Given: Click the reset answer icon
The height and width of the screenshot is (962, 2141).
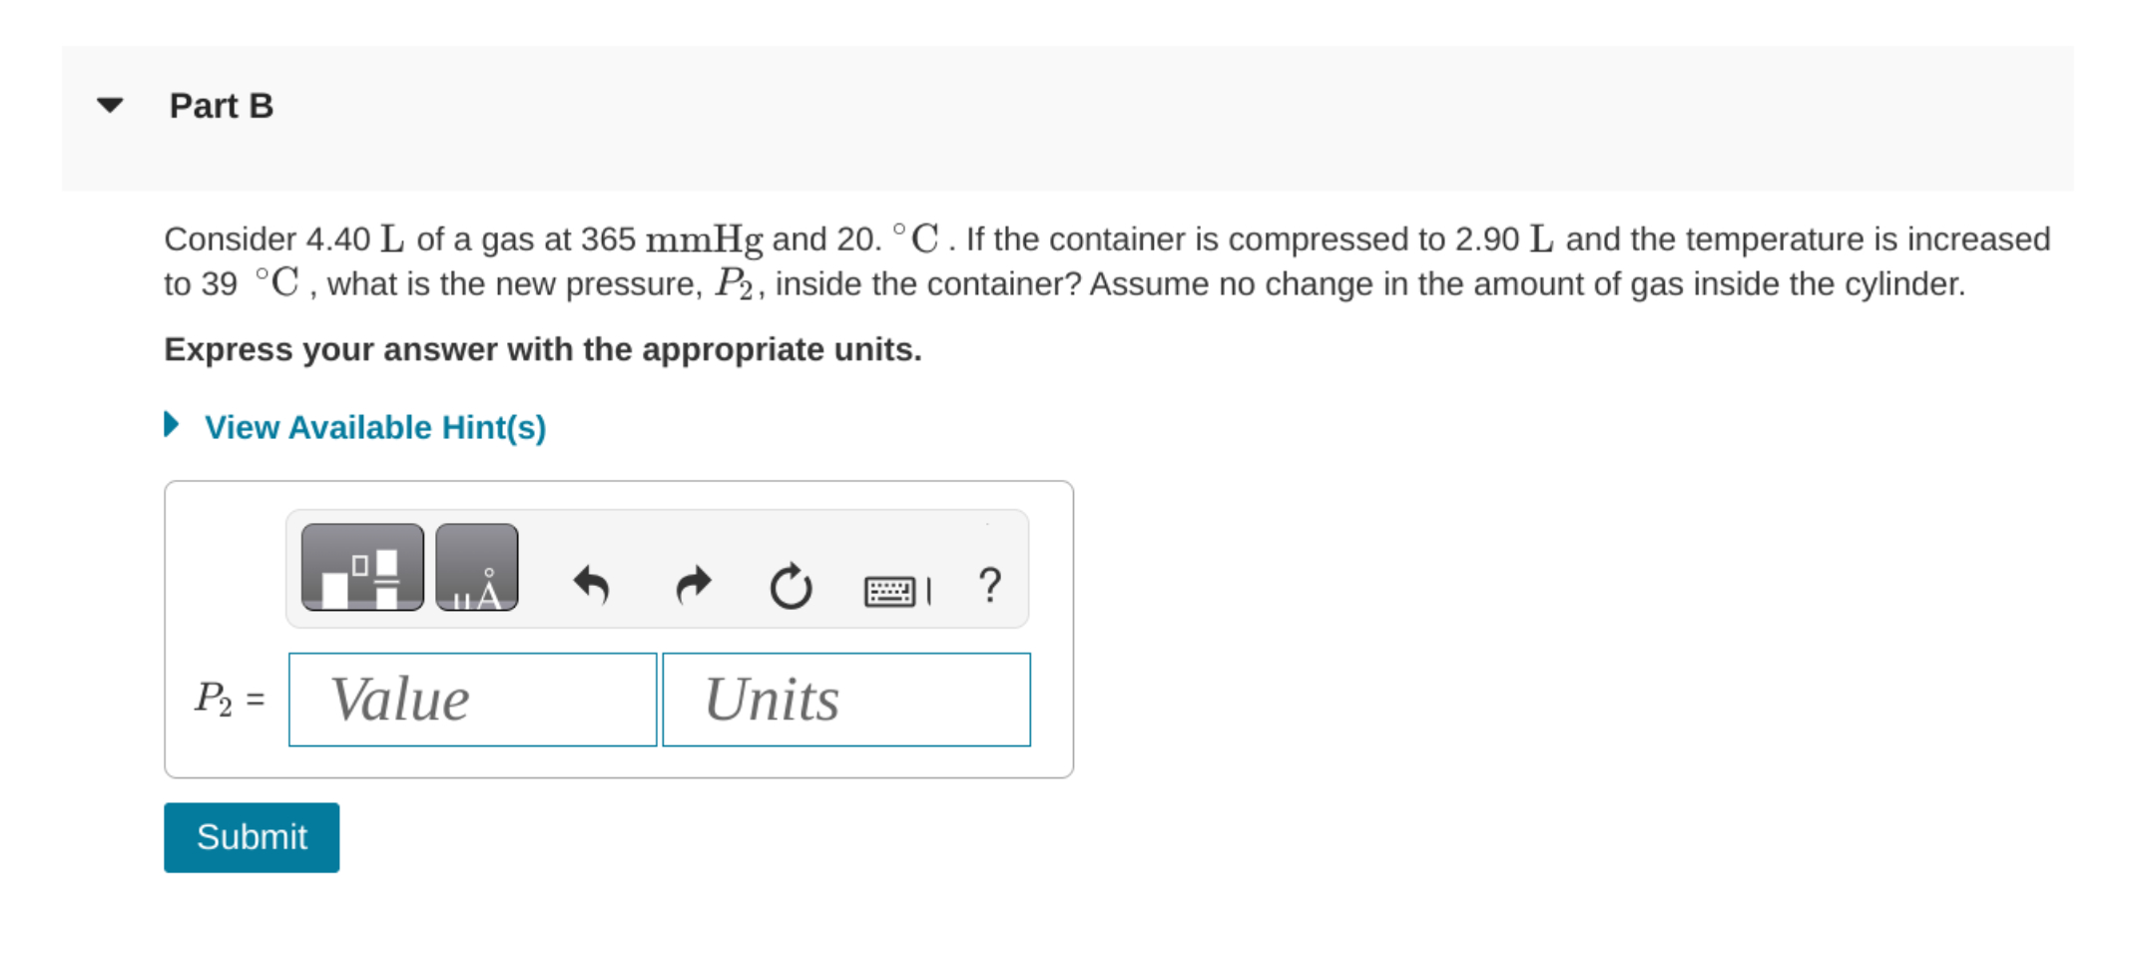Looking at the screenshot, I should click(790, 587).
